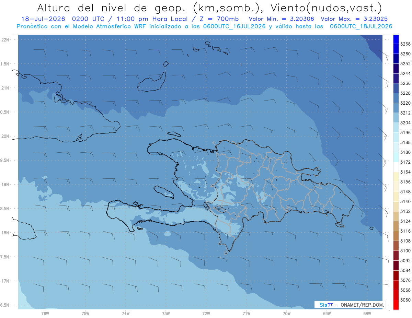Click the '17N' latitude axis label
Screen dimensions: 412x318
click(5, 281)
